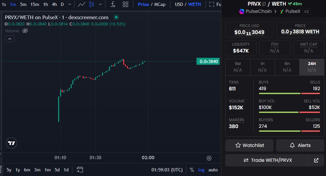Set date range to 5d
This screenshot has width=326, height=176.
click(x=57, y=170)
